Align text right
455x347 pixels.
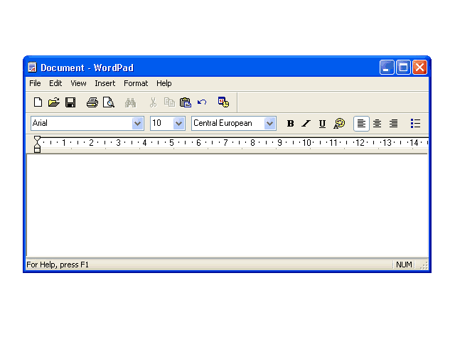pyautogui.click(x=393, y=124)
